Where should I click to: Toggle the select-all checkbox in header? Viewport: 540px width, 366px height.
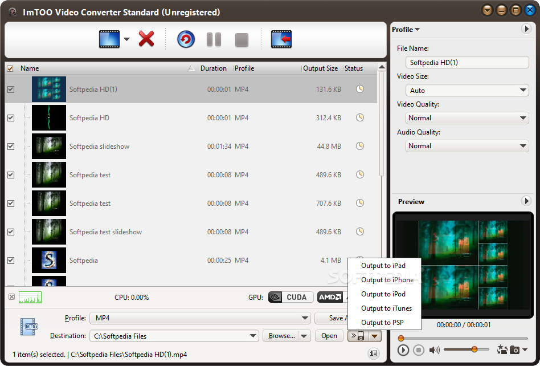point(10,68)
